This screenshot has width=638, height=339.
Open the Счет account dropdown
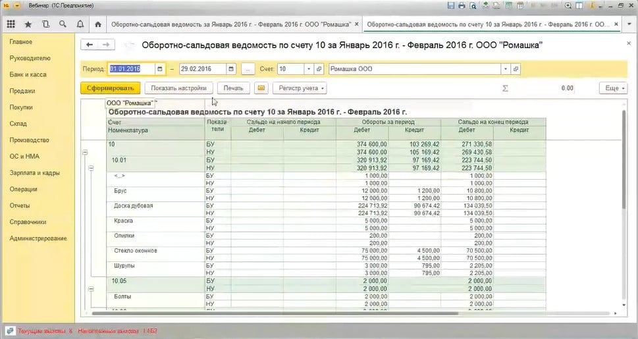[x=309, y=69]
